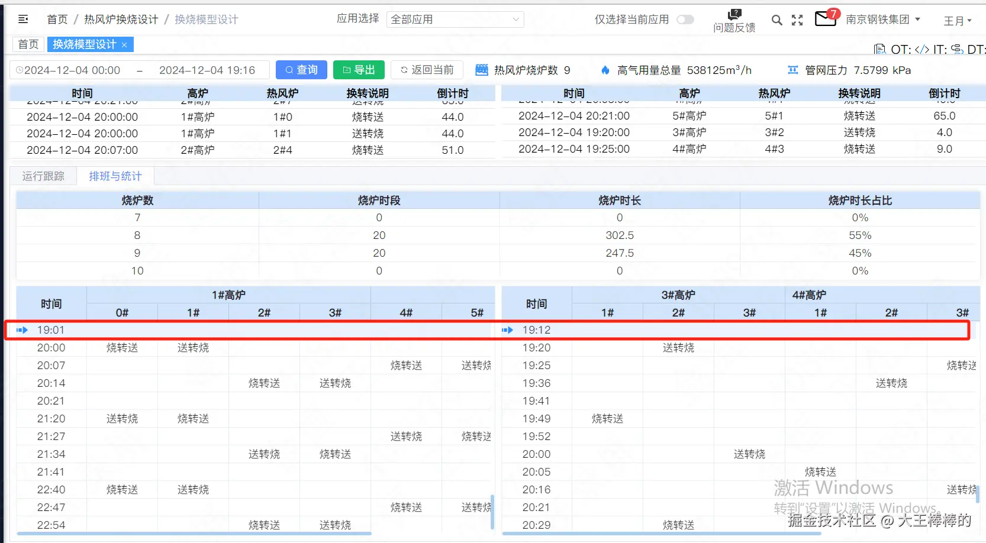Click the start date field 2024-12-04 00:00

[72, 70]
